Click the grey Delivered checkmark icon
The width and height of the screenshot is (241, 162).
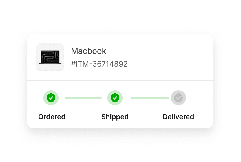coord(178,98)
